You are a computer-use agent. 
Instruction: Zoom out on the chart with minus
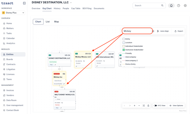pos(139,106)
